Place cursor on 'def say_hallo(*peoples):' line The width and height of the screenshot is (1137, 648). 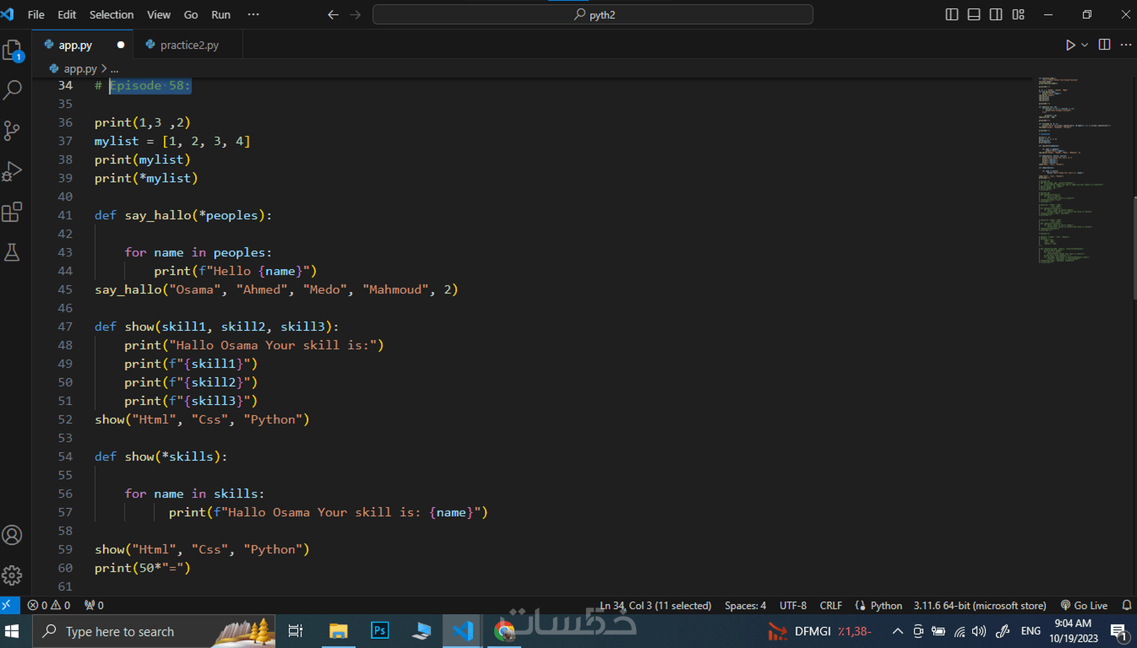coord(183,215)
